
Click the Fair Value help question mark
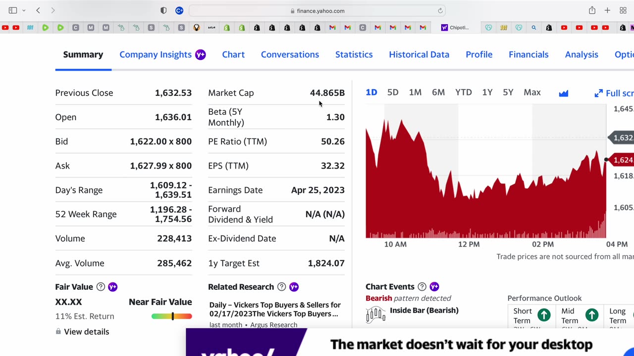pos(101,287)
